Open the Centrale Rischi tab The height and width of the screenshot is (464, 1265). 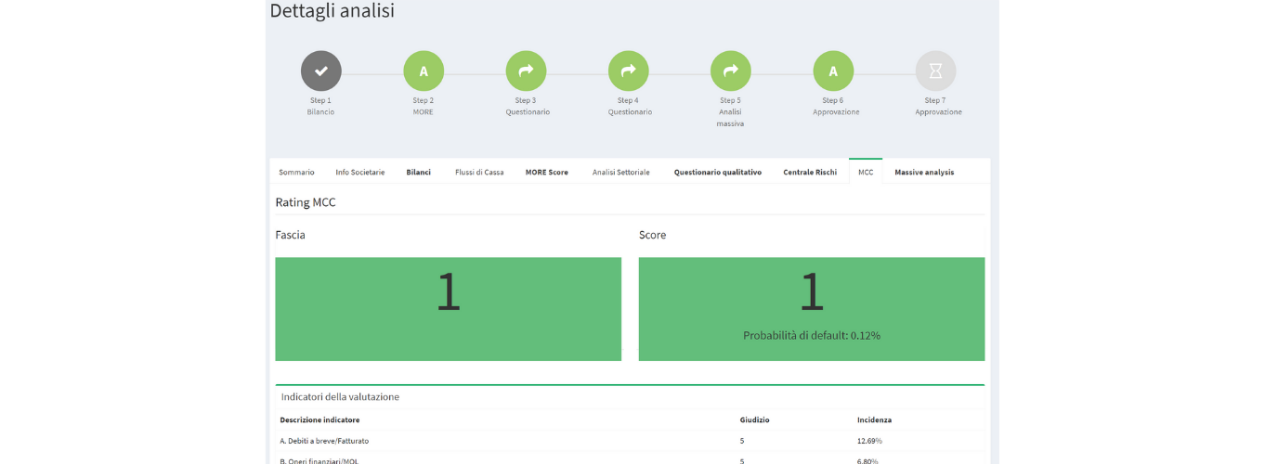[810, 172]
